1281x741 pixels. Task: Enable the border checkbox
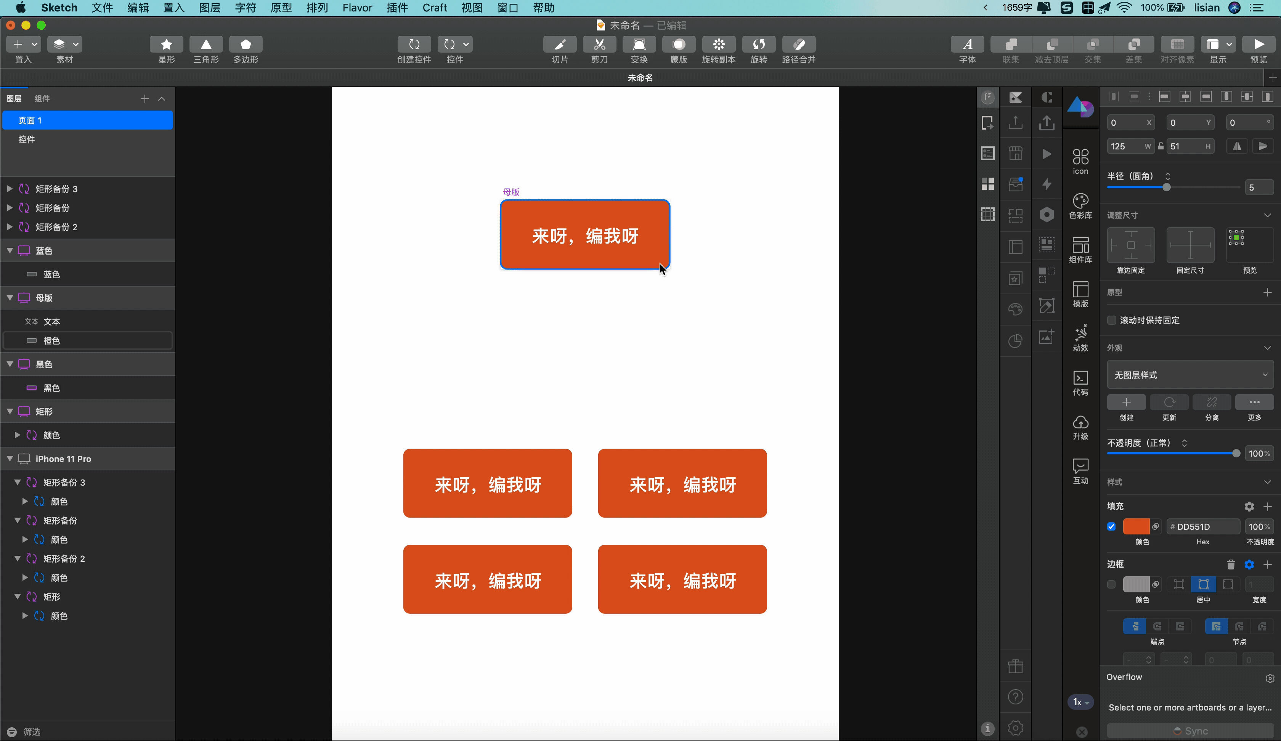click(1111, 584)
